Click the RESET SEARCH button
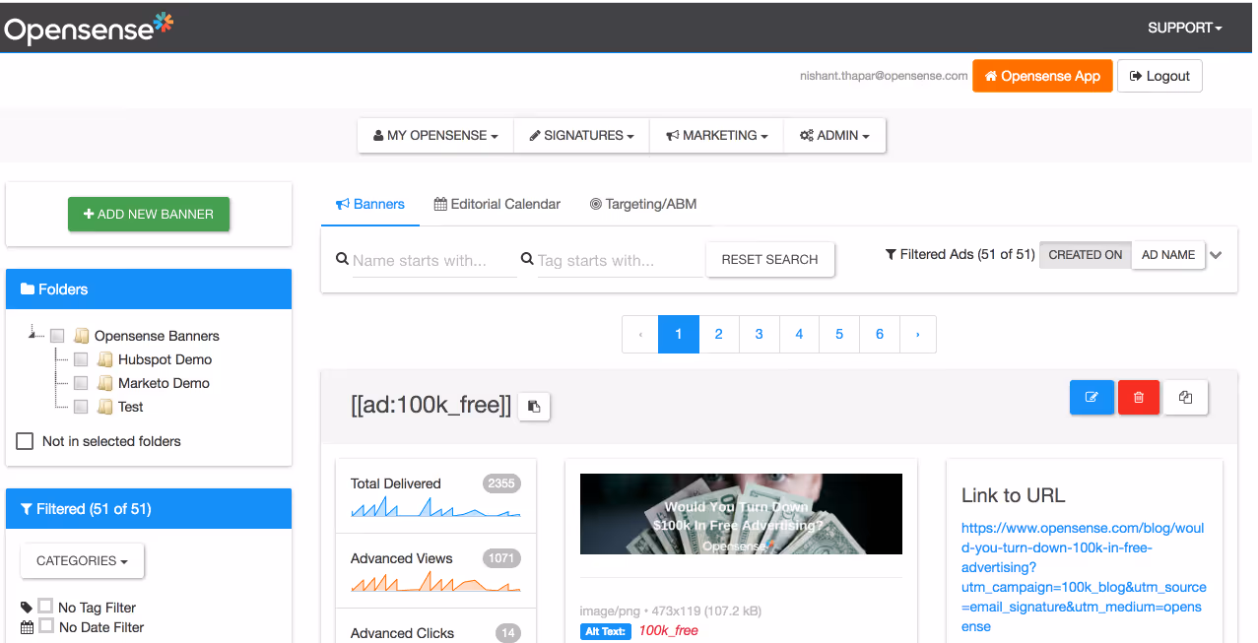Image resolution: width=1258 pixels, height=643 pixels. tap(769, 259)
